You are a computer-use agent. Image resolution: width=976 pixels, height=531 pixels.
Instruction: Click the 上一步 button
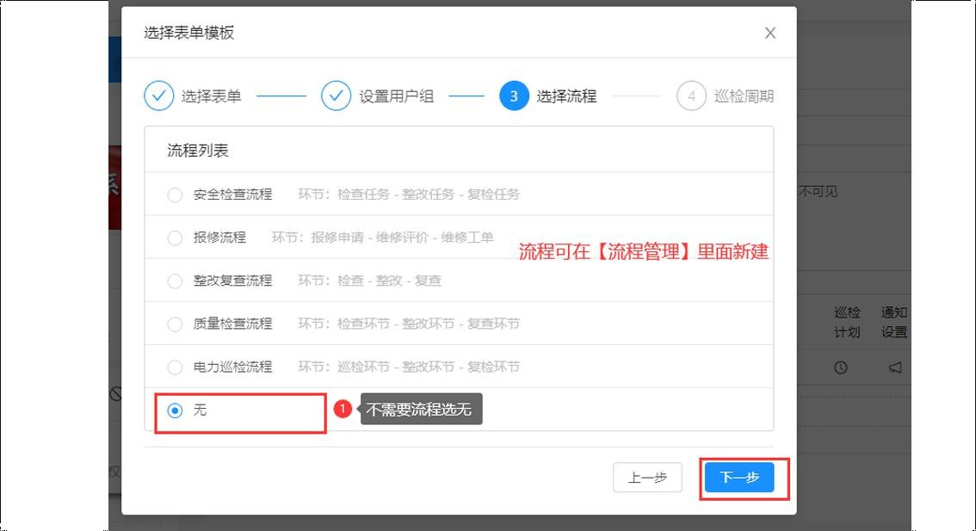click(647, 478)
